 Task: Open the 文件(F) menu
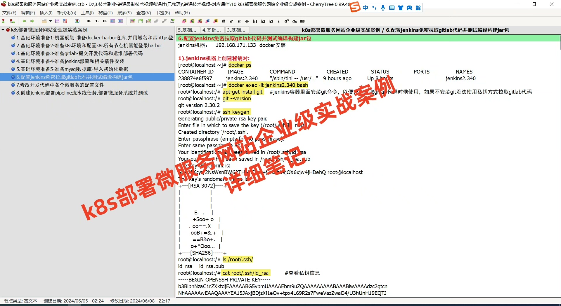[9, 13]
